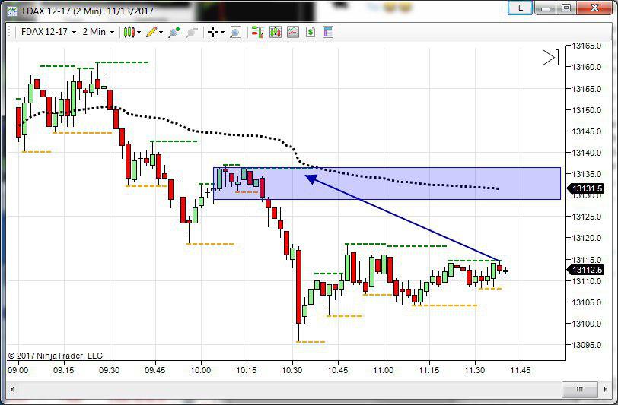Click the horizontal scrollbar thumb
The height and width of the screenshot is (405, 618).
click(x=579, y=389)
